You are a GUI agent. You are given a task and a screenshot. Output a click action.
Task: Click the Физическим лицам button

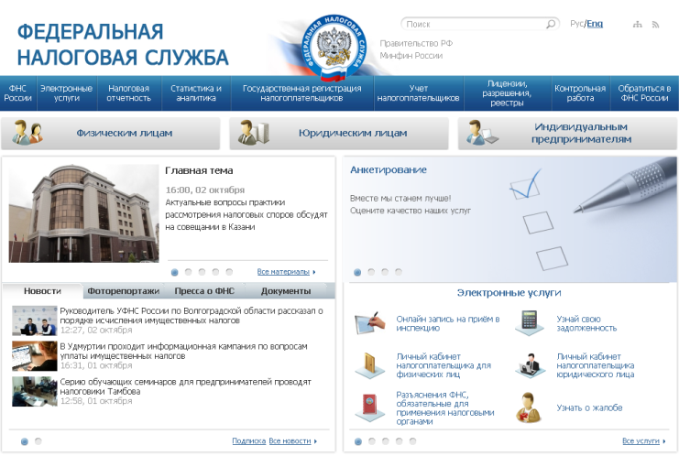coord(111,134)
